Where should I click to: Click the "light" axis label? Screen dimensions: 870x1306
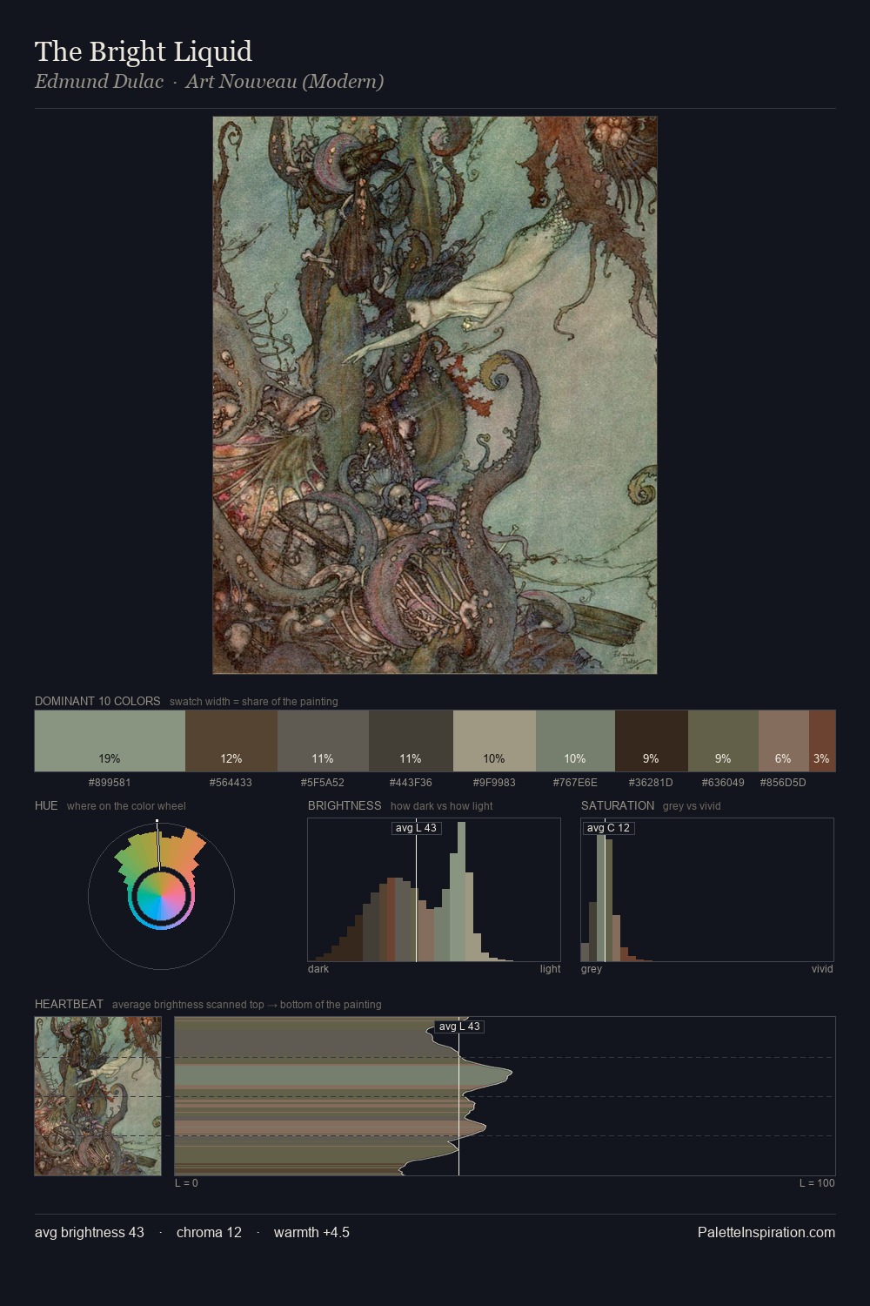pyautogui.click(x=551, y=969)
